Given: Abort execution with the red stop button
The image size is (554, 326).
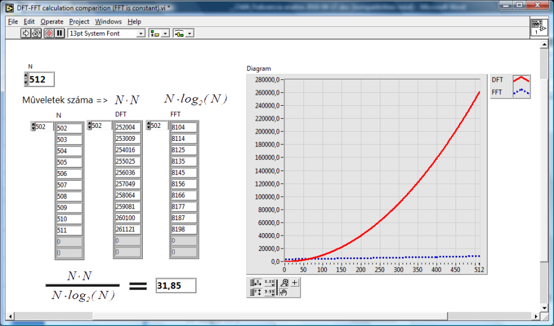Looking at the screenshot, I should 49,33.
